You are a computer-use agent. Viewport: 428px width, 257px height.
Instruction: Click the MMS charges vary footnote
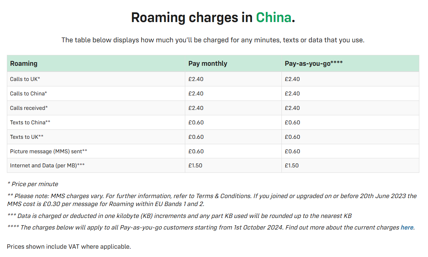click(x=212, y=200)
